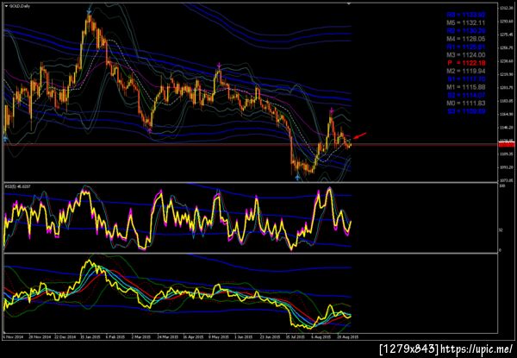Click the RSI scale value 100

[501, 186]
